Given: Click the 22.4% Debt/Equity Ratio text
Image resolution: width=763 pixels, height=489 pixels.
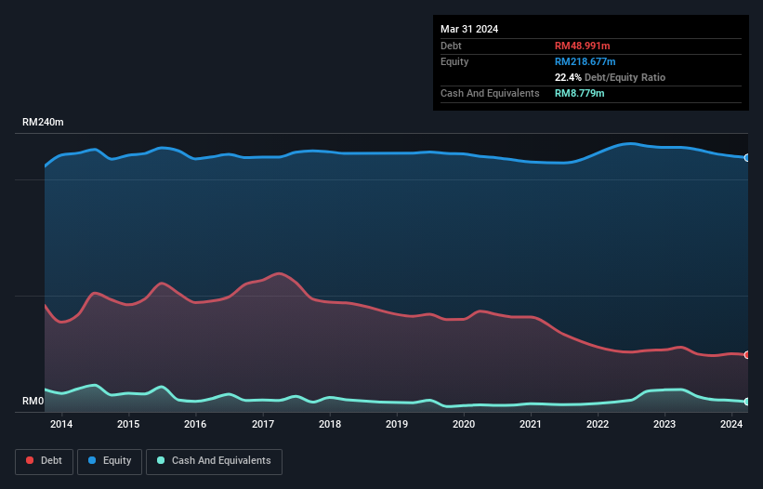Looking at the screenshot, I should tap(610, 77).
